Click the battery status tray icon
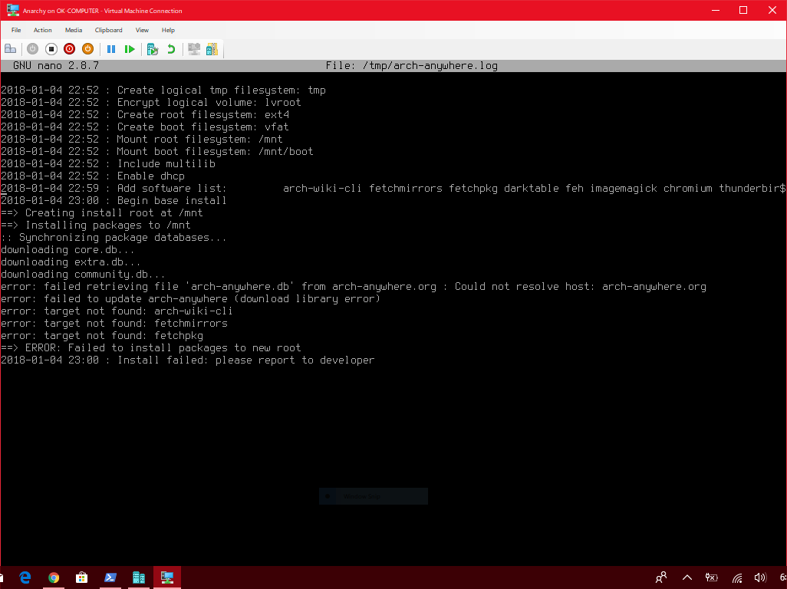 [711, 577]
